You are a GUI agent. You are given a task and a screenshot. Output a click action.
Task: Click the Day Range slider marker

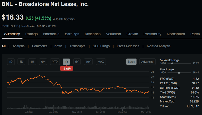tap(179, 73)
